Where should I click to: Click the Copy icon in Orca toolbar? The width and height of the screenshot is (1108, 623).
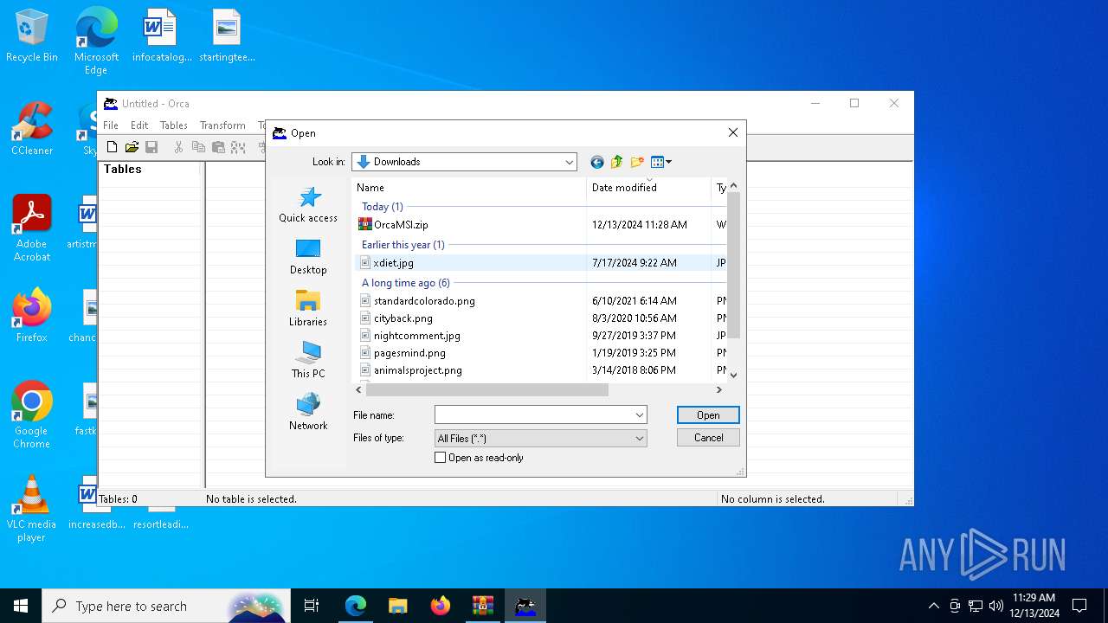click(x=198, y=147)
